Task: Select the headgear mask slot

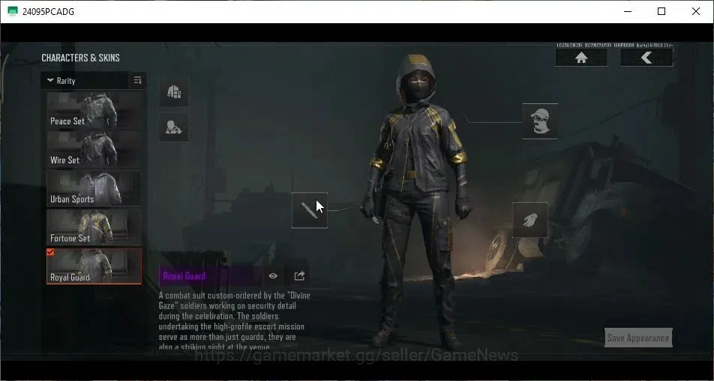Action: click(540, 121)
